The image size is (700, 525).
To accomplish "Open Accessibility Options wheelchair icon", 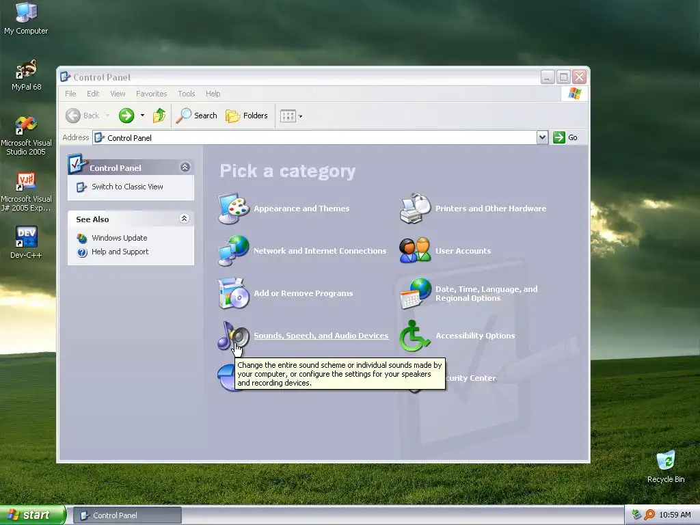I will click(x=415, y=336).
